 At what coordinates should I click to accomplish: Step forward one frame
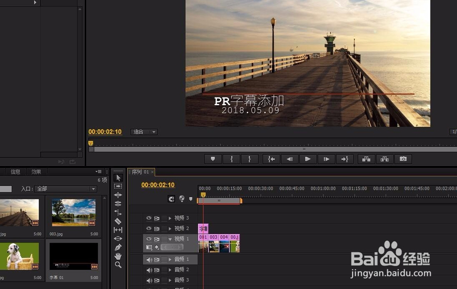point(326,159)
